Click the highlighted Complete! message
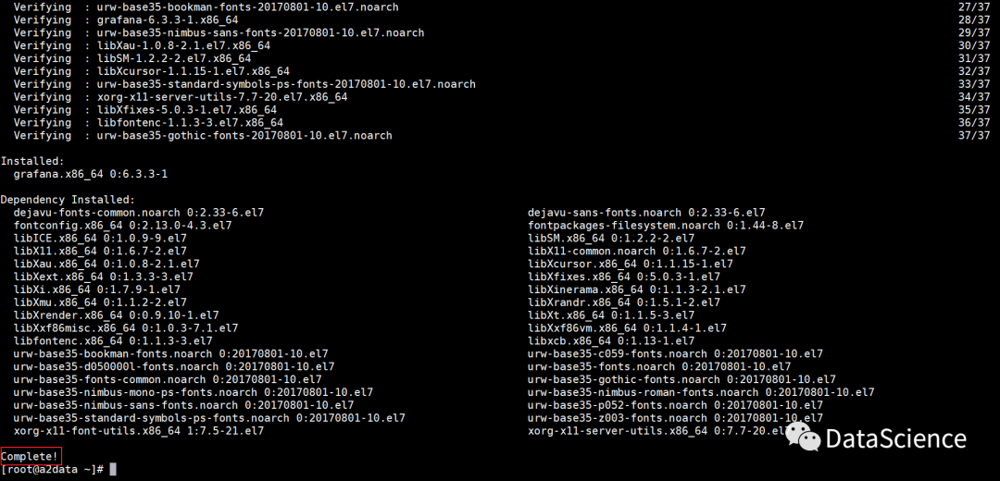The width and height of the screenshot is (1000, 481). point(31,456)
